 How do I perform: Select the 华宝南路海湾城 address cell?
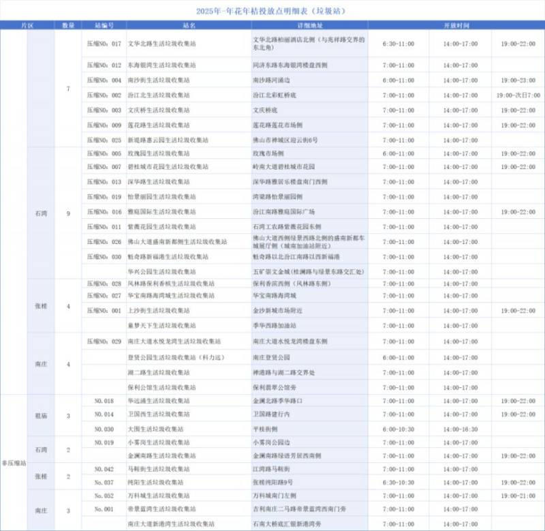tap(275, 296)
